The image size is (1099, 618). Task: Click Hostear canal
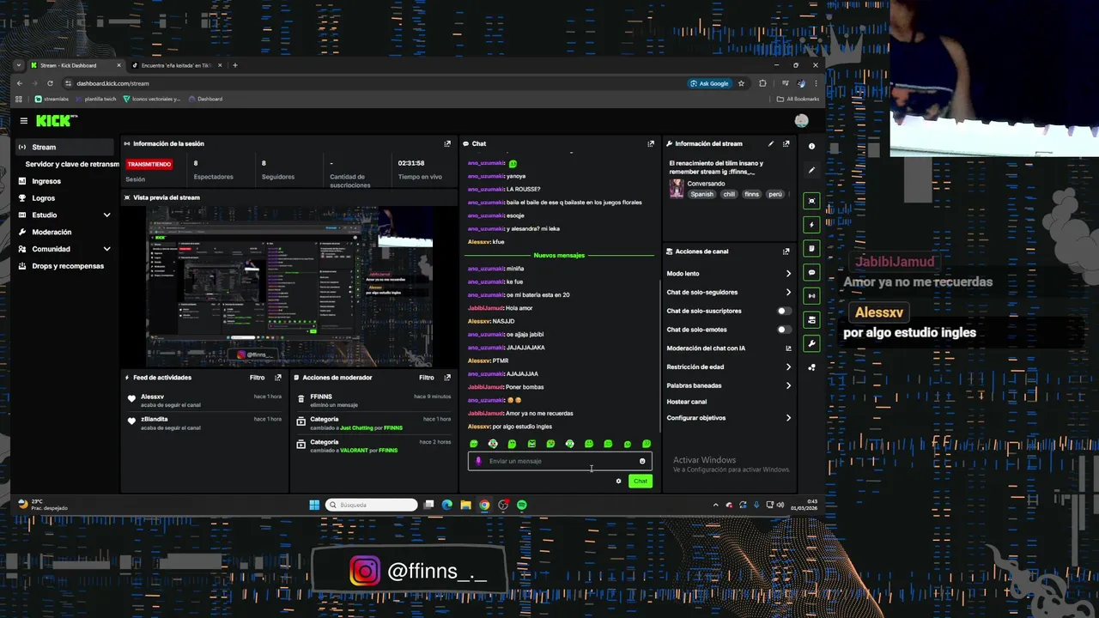coord(687,402)
